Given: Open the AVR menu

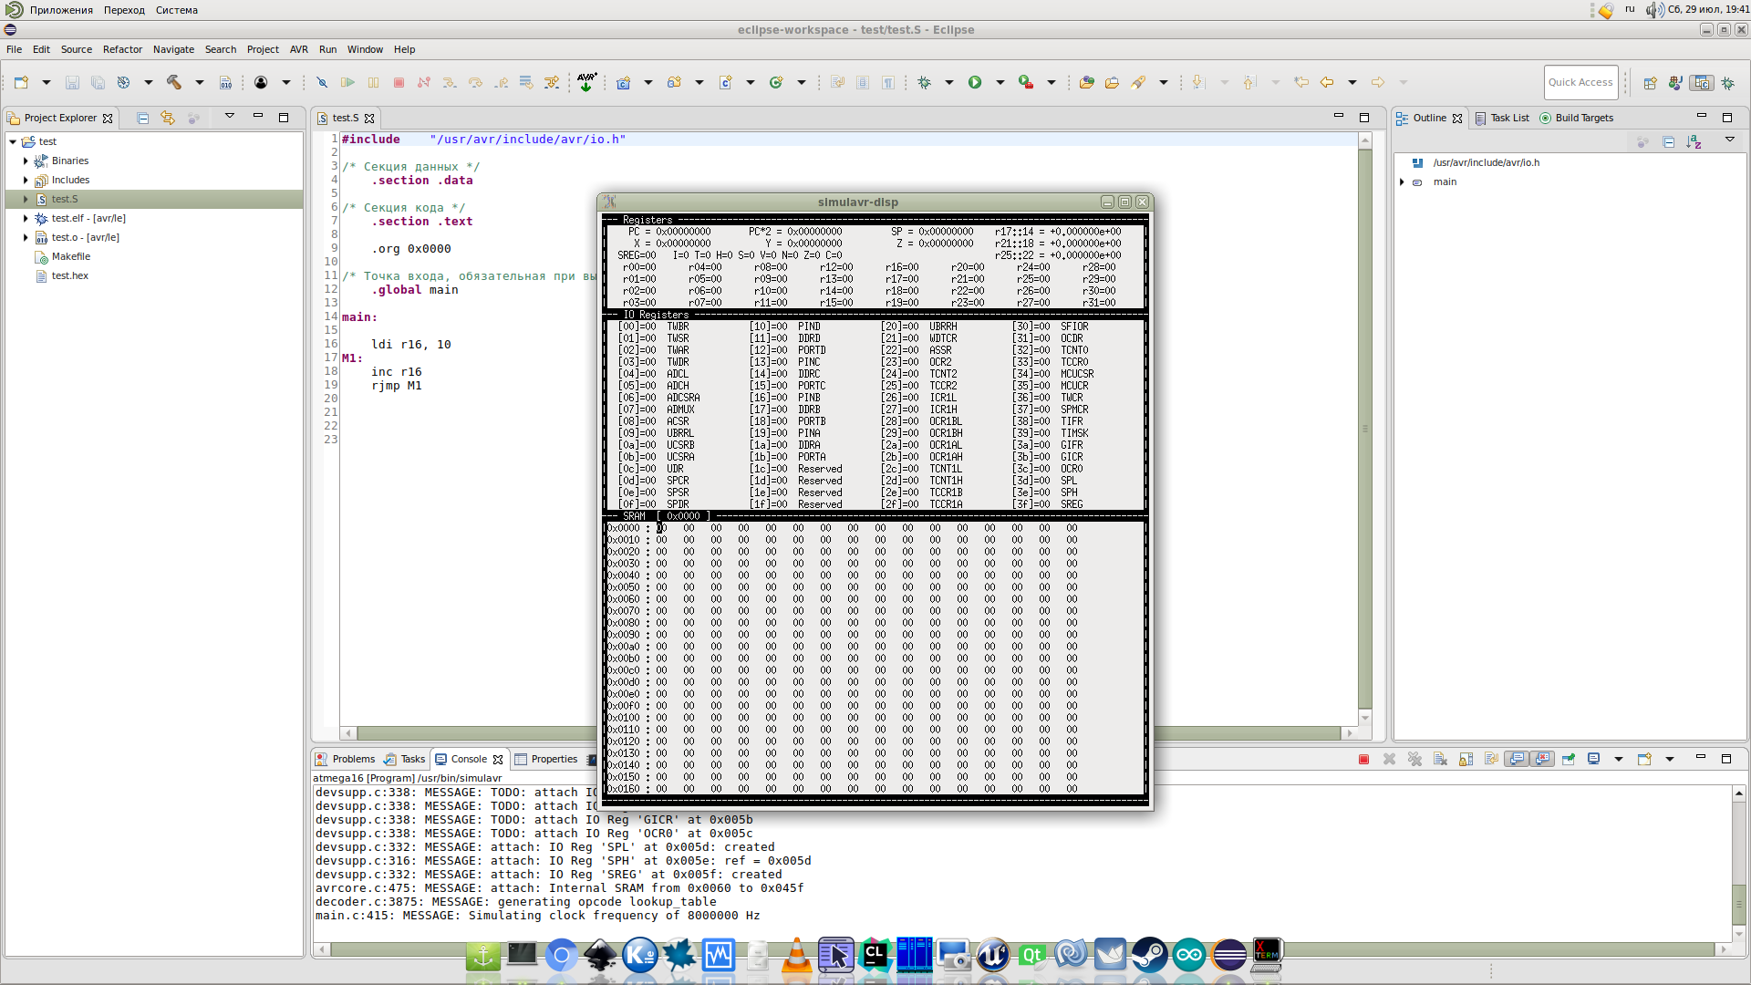Looking at the screenshot, I should coord(298,49).
